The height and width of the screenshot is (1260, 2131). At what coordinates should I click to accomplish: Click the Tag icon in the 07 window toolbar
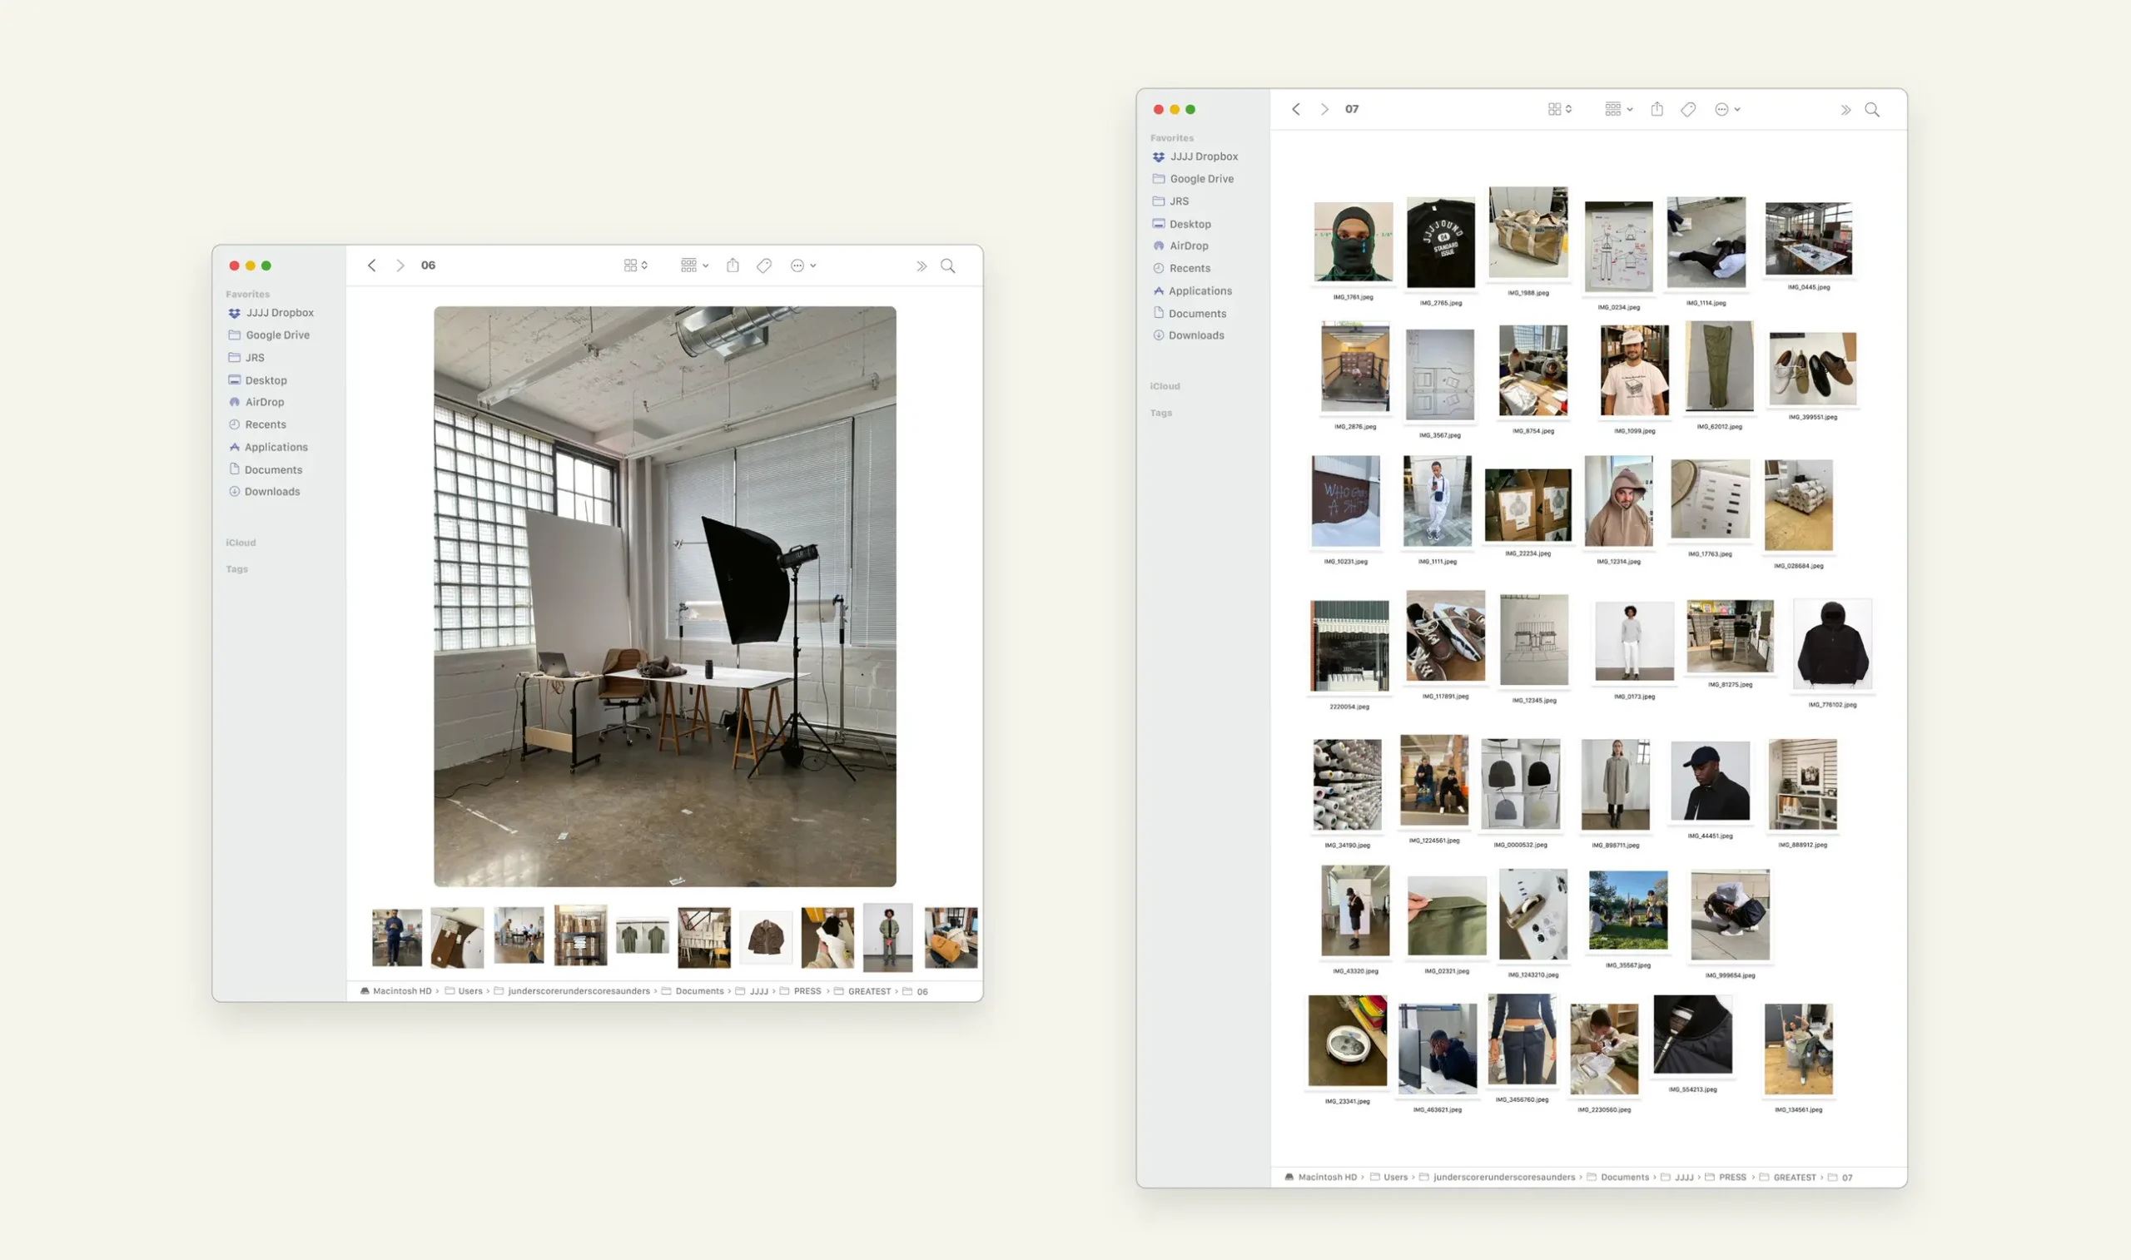pyautogui.click(x=1688, y=110)
